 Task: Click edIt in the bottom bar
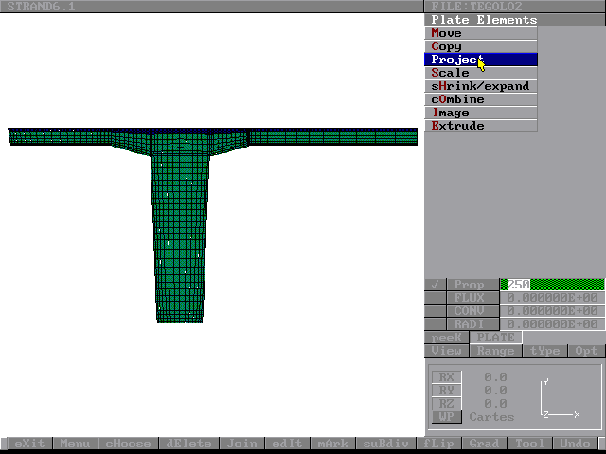[287, 444]
